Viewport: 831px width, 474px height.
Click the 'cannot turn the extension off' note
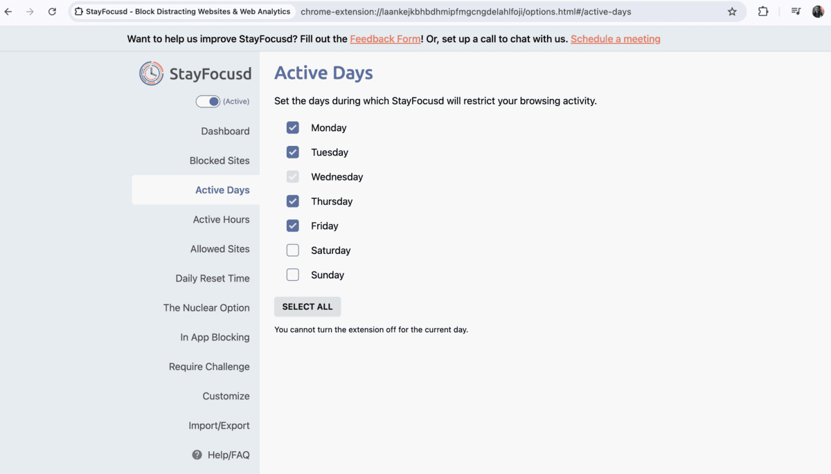[x=371, y=329]
